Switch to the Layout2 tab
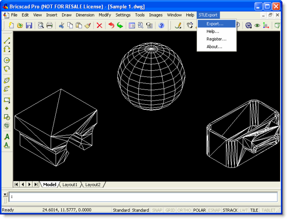Image resolution: width=287 pixels, height=219 pixels. click(x=93, y=185)
